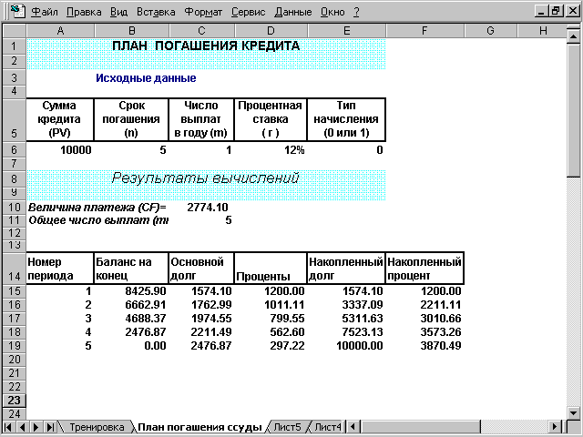
Task: Select the Баланс на конец header cell
Action: (131, 269)
